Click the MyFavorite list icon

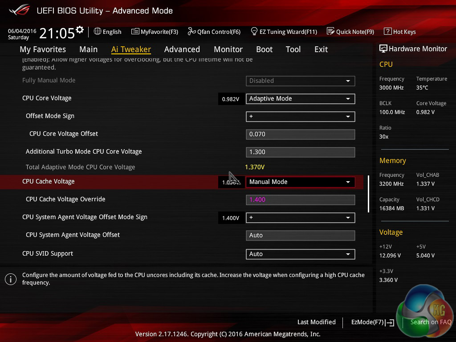point(135,32)
